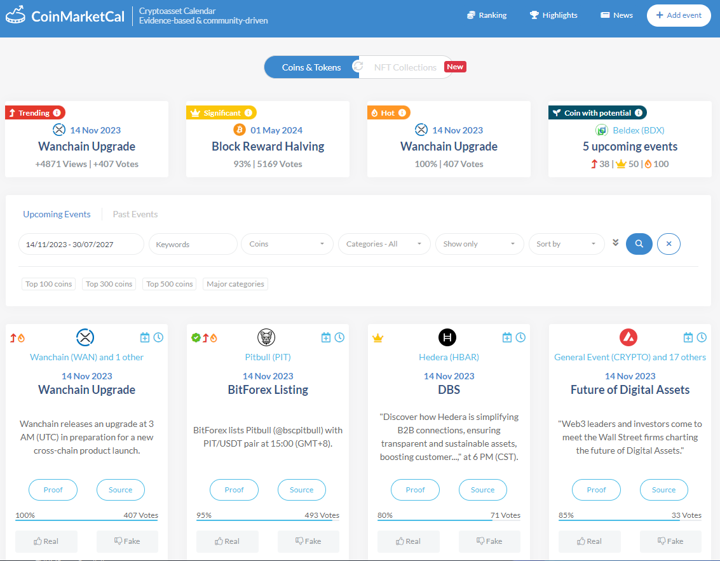Filter by Top 100 coins
The image size is (720, 561).
click(x=49, y=284)
